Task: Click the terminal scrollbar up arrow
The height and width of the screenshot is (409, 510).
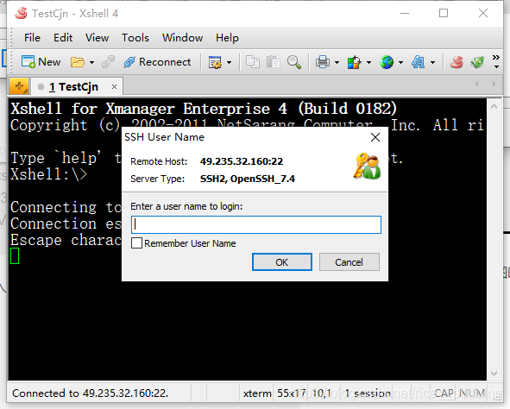Action: (x=494, y=106)
